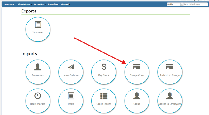Open the Leave Balance import
This screenshot has width=209, height=115.
point(71,72)
